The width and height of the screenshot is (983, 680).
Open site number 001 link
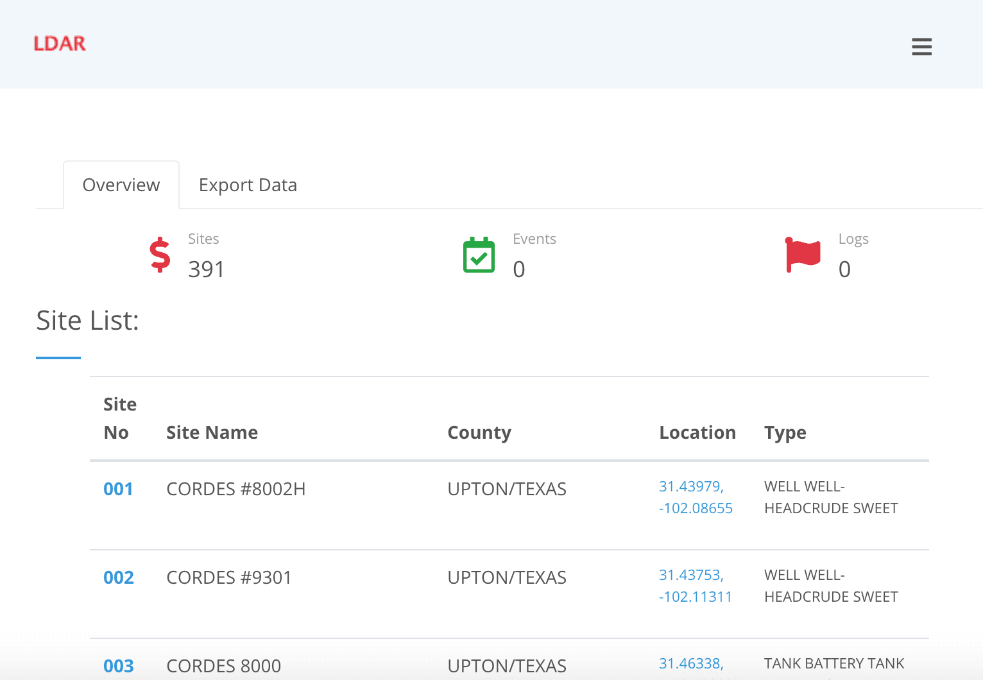[x=118, y=489]
